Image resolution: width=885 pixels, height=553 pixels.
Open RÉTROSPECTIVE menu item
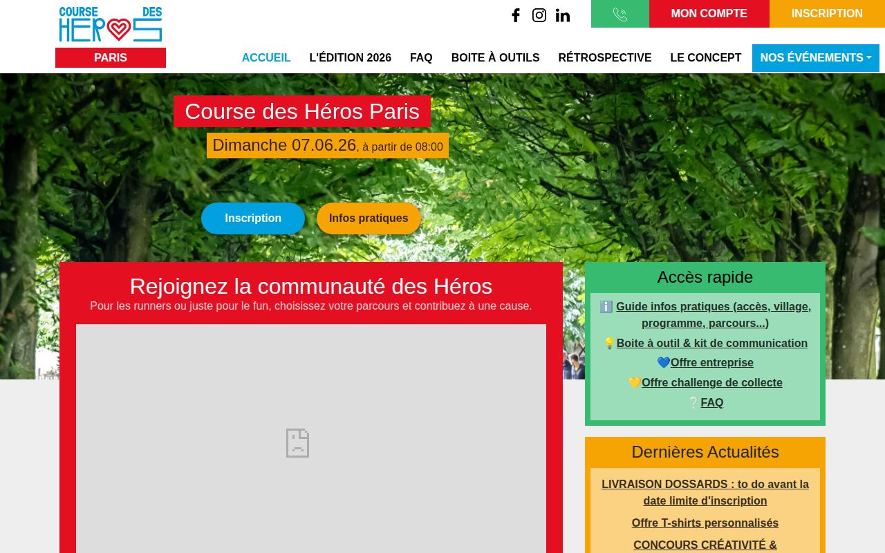point(605,58)
